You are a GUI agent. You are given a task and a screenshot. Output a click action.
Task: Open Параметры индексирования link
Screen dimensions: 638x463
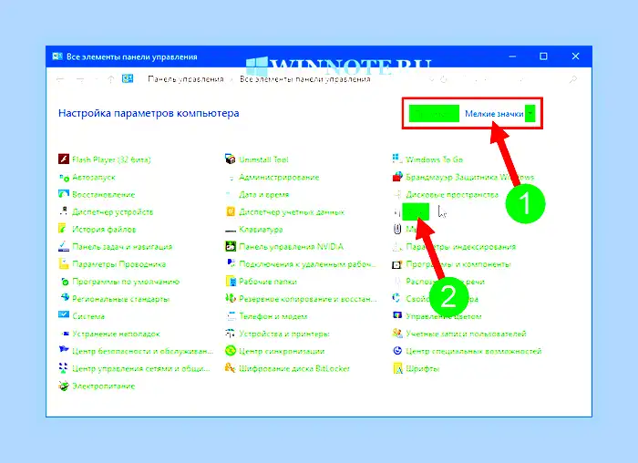click(x=460, y=247)
